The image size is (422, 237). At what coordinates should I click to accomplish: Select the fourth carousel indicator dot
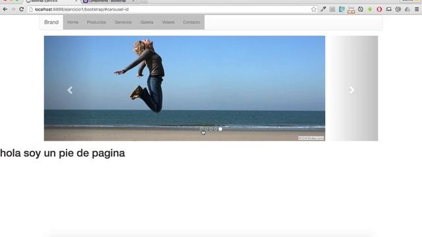point(216,129)
